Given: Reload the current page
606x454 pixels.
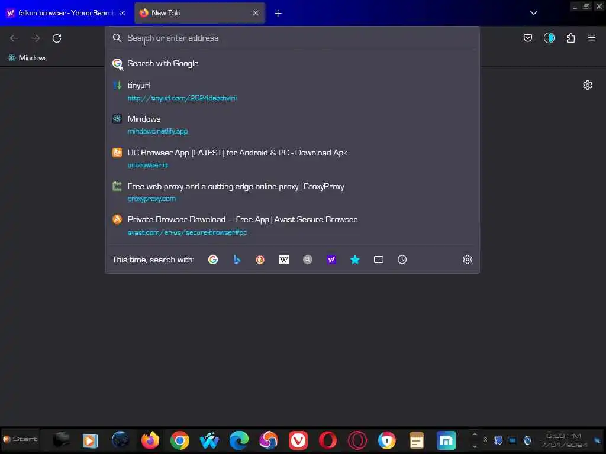Looking at the screenshot, I should (x=57, y=38).
